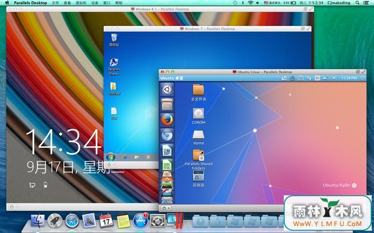The image size is (374, 233).
Task: Open Windows Media Player on Windows 7 taskbar
Action: [x=148, y=157]
